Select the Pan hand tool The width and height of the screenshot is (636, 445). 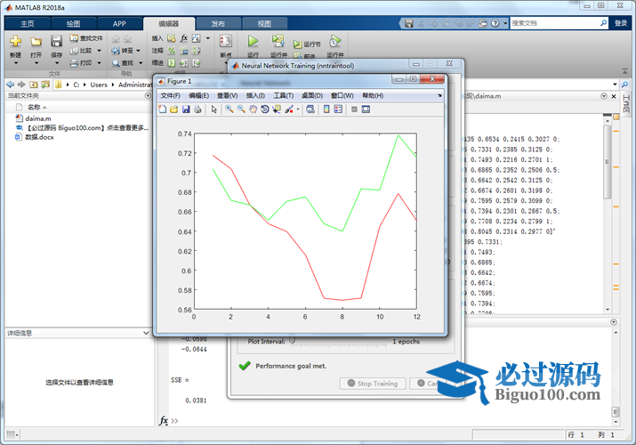click(254, 109)
